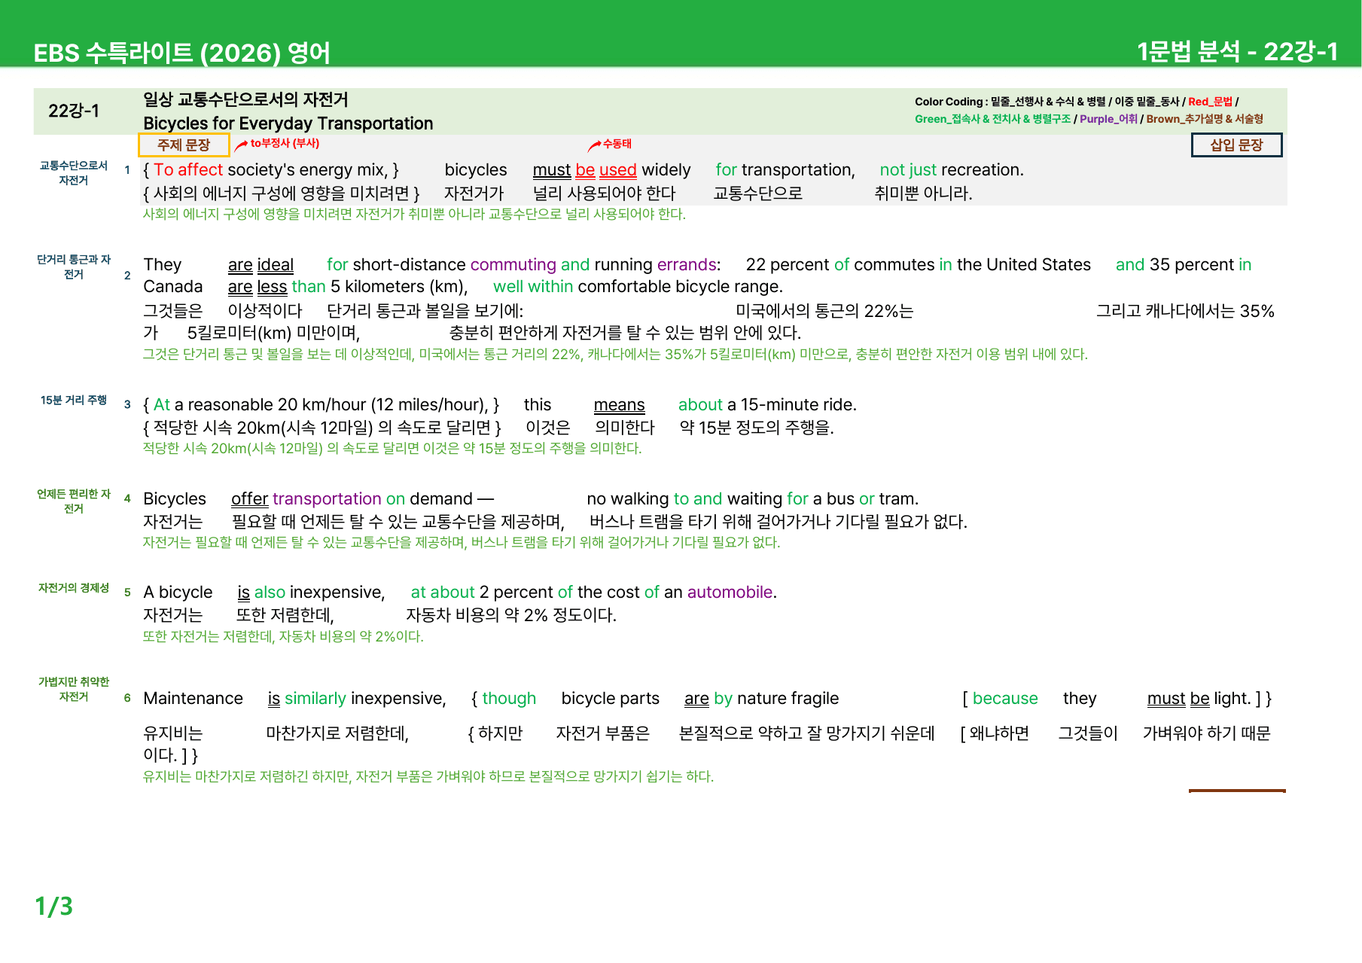Click the '1문법 분석 - 22강-1' header text
The image size is (1362, 963).
pos(1237,51)
